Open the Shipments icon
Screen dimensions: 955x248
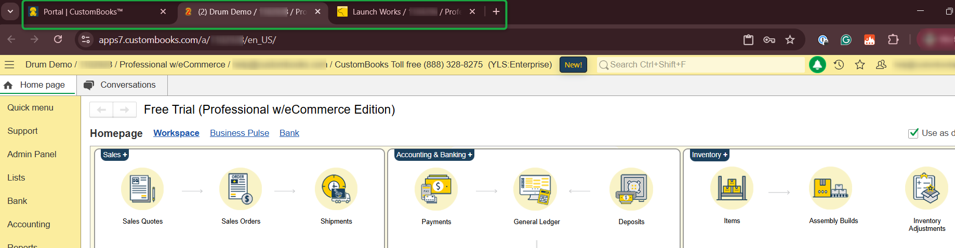click(336, 189)
